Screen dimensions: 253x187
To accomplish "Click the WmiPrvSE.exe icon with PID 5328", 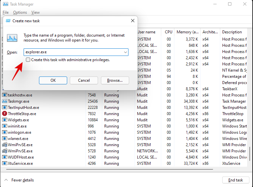I will (x=5, y=144).
